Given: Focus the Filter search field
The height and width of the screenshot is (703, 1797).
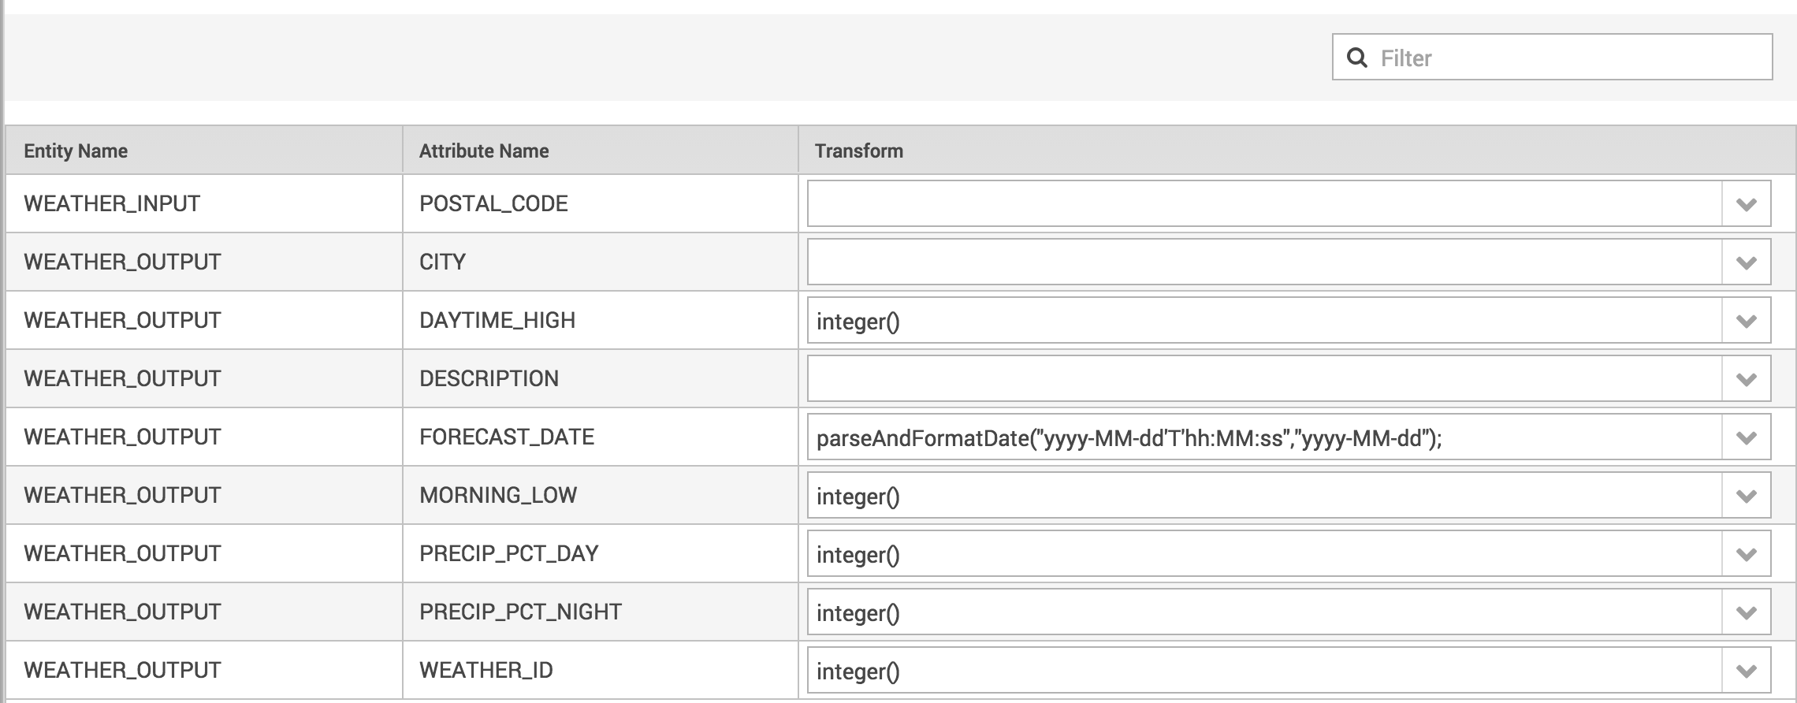Looking at the screenshot, I should (x=1552, y=57).
